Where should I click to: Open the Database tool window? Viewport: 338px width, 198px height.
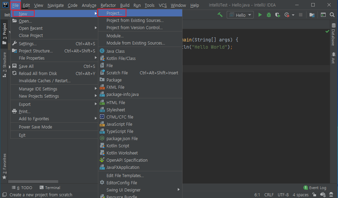click(x=334, y=35)
